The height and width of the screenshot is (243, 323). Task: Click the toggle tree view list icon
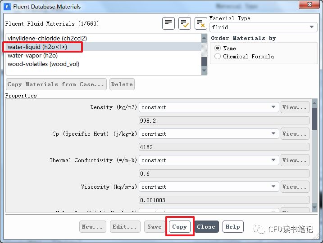coord(168,23)
